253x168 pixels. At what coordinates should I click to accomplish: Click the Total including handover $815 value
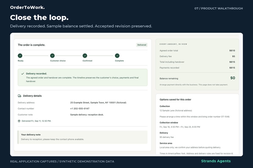232,62
